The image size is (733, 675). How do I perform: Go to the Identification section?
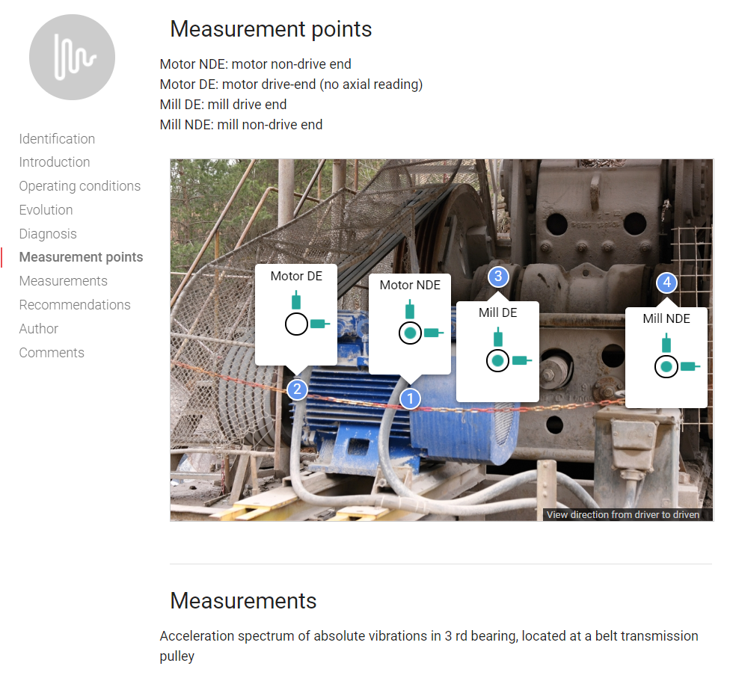57,139
